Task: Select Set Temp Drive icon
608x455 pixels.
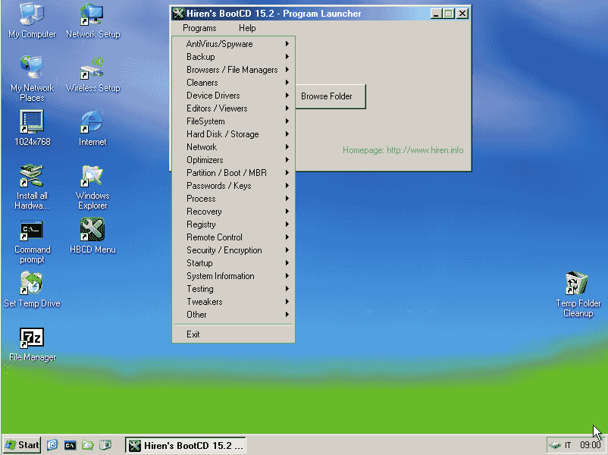Action: pyautogui.click(x=32, y=290)
